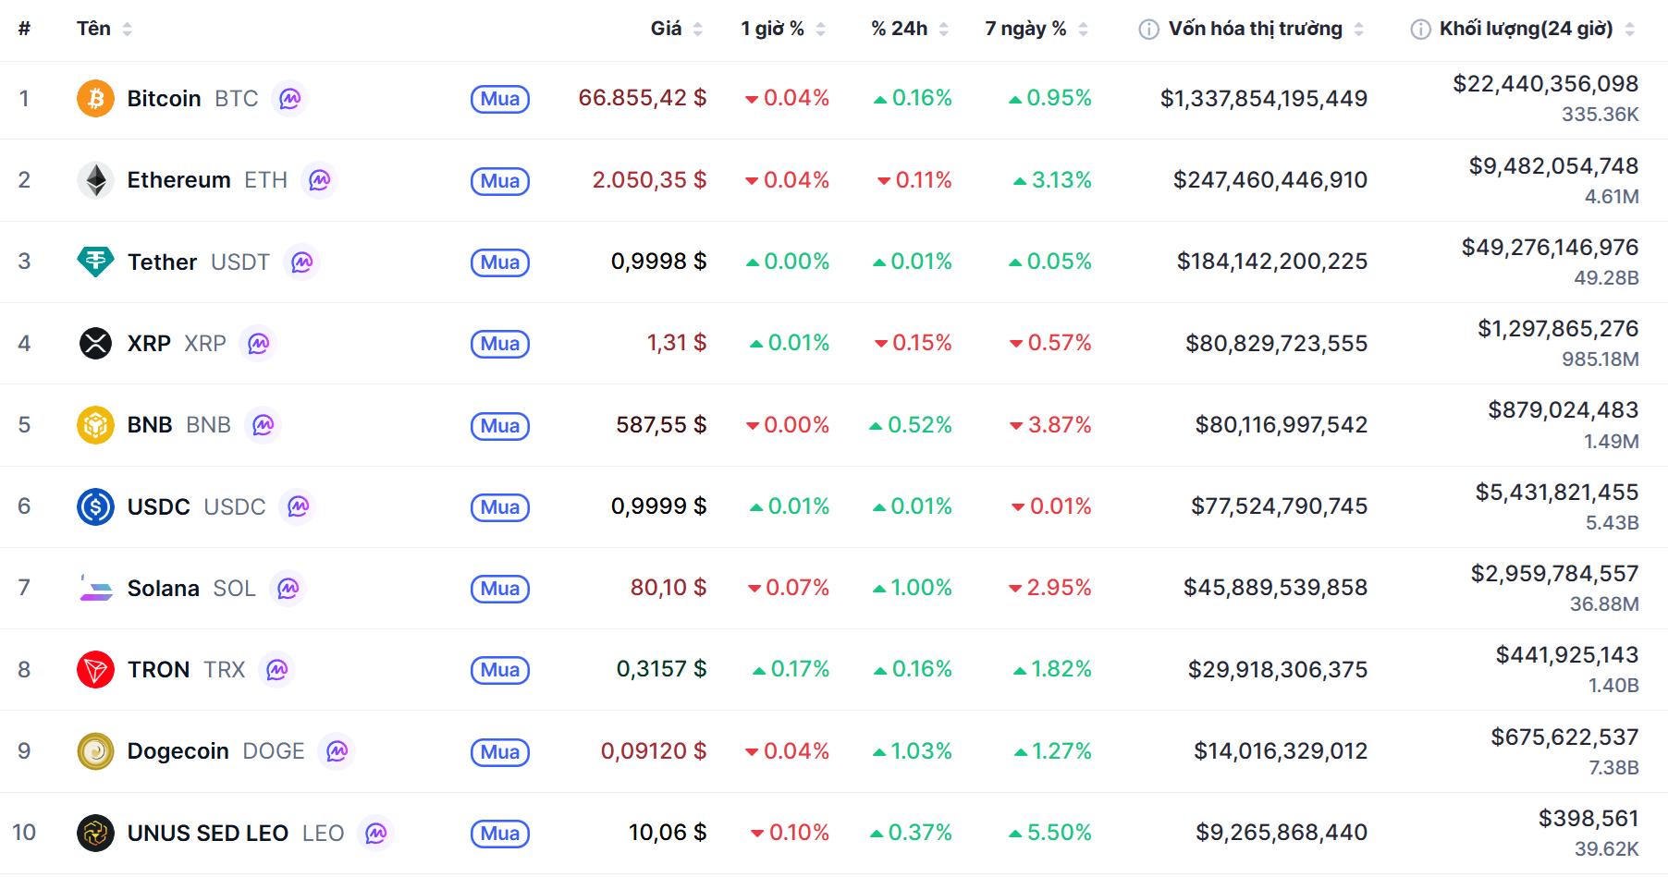Click Mua button for Bitcoin

coord(500,99)
